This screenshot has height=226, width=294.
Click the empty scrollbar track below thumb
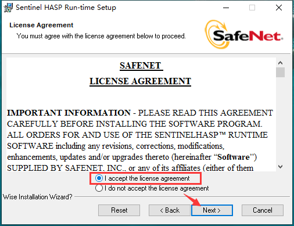coord(280,120)
